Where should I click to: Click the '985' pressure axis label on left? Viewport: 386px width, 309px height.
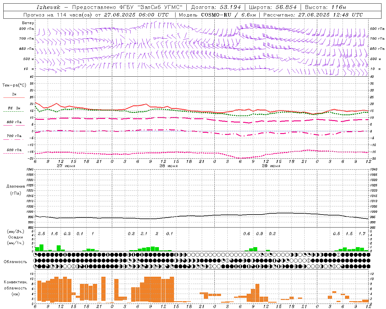(x=30, y=228)
